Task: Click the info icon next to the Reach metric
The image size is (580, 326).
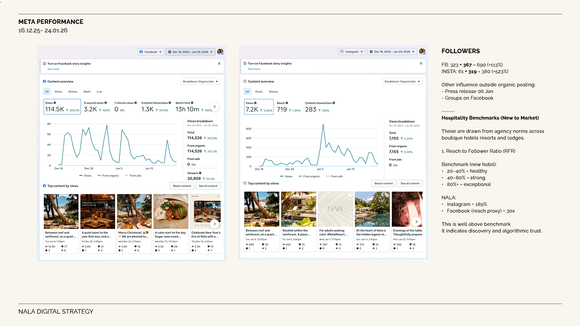Action: tap(287, 103)
